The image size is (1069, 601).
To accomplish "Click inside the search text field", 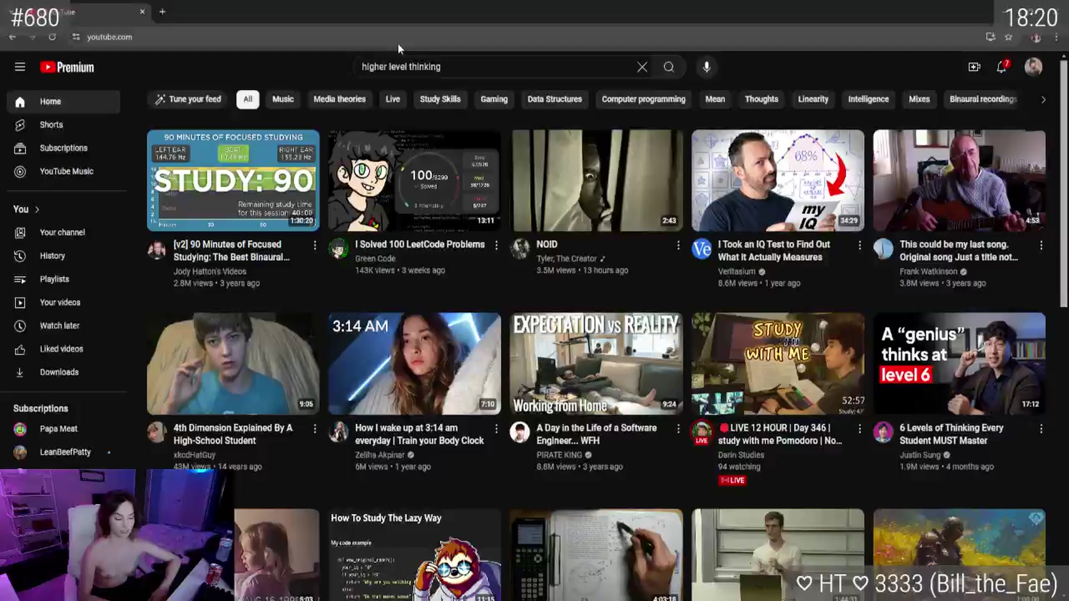I will coord(496,67).
